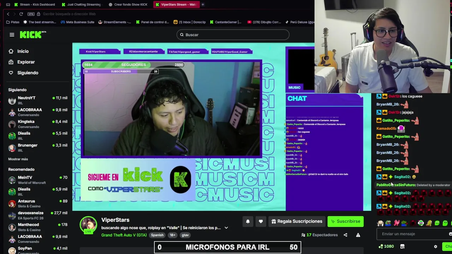This screenshot has width=452, height=254.
Task: Click the 18+ tag under stream title
Action: pos(172,235)
